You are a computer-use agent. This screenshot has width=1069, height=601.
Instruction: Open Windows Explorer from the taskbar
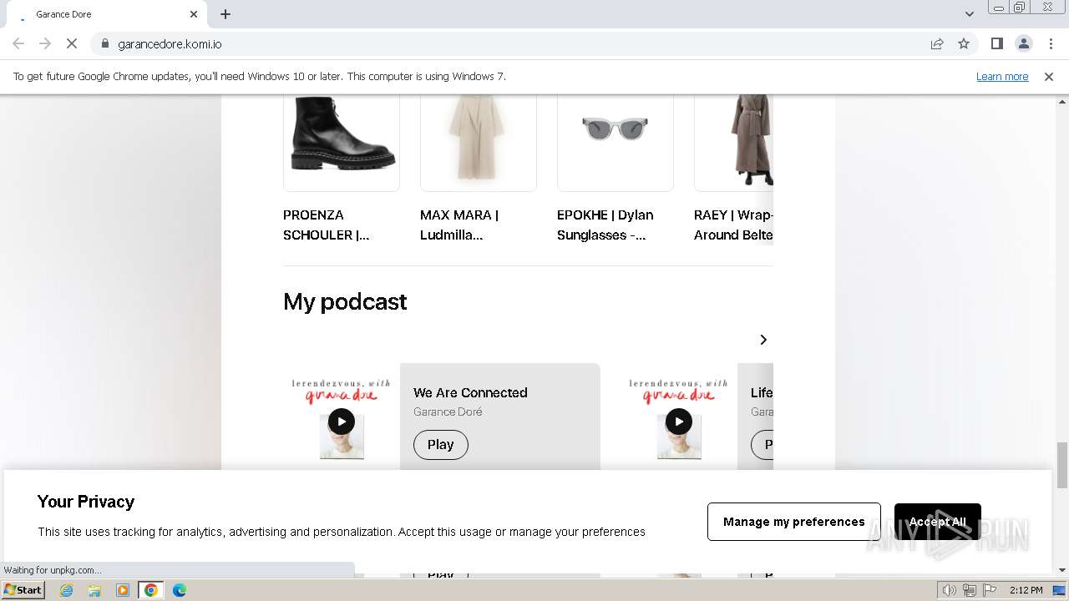click(x=94, y=590)
